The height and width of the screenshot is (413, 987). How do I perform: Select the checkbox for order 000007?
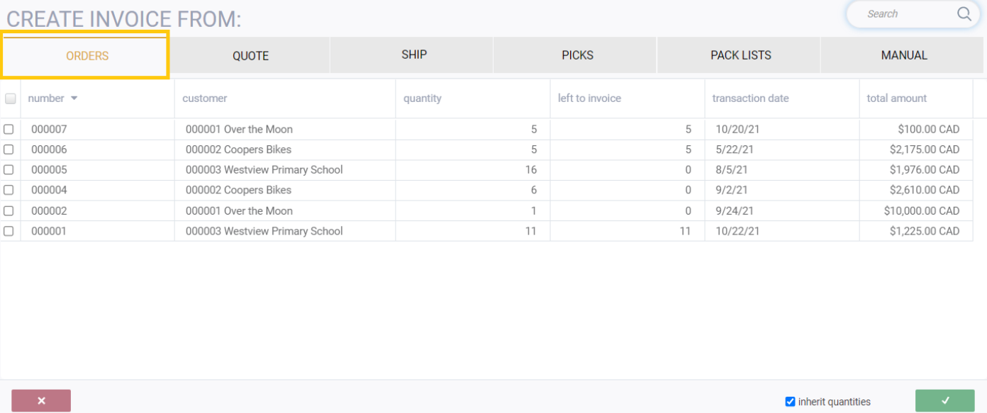tap(9, 130)
